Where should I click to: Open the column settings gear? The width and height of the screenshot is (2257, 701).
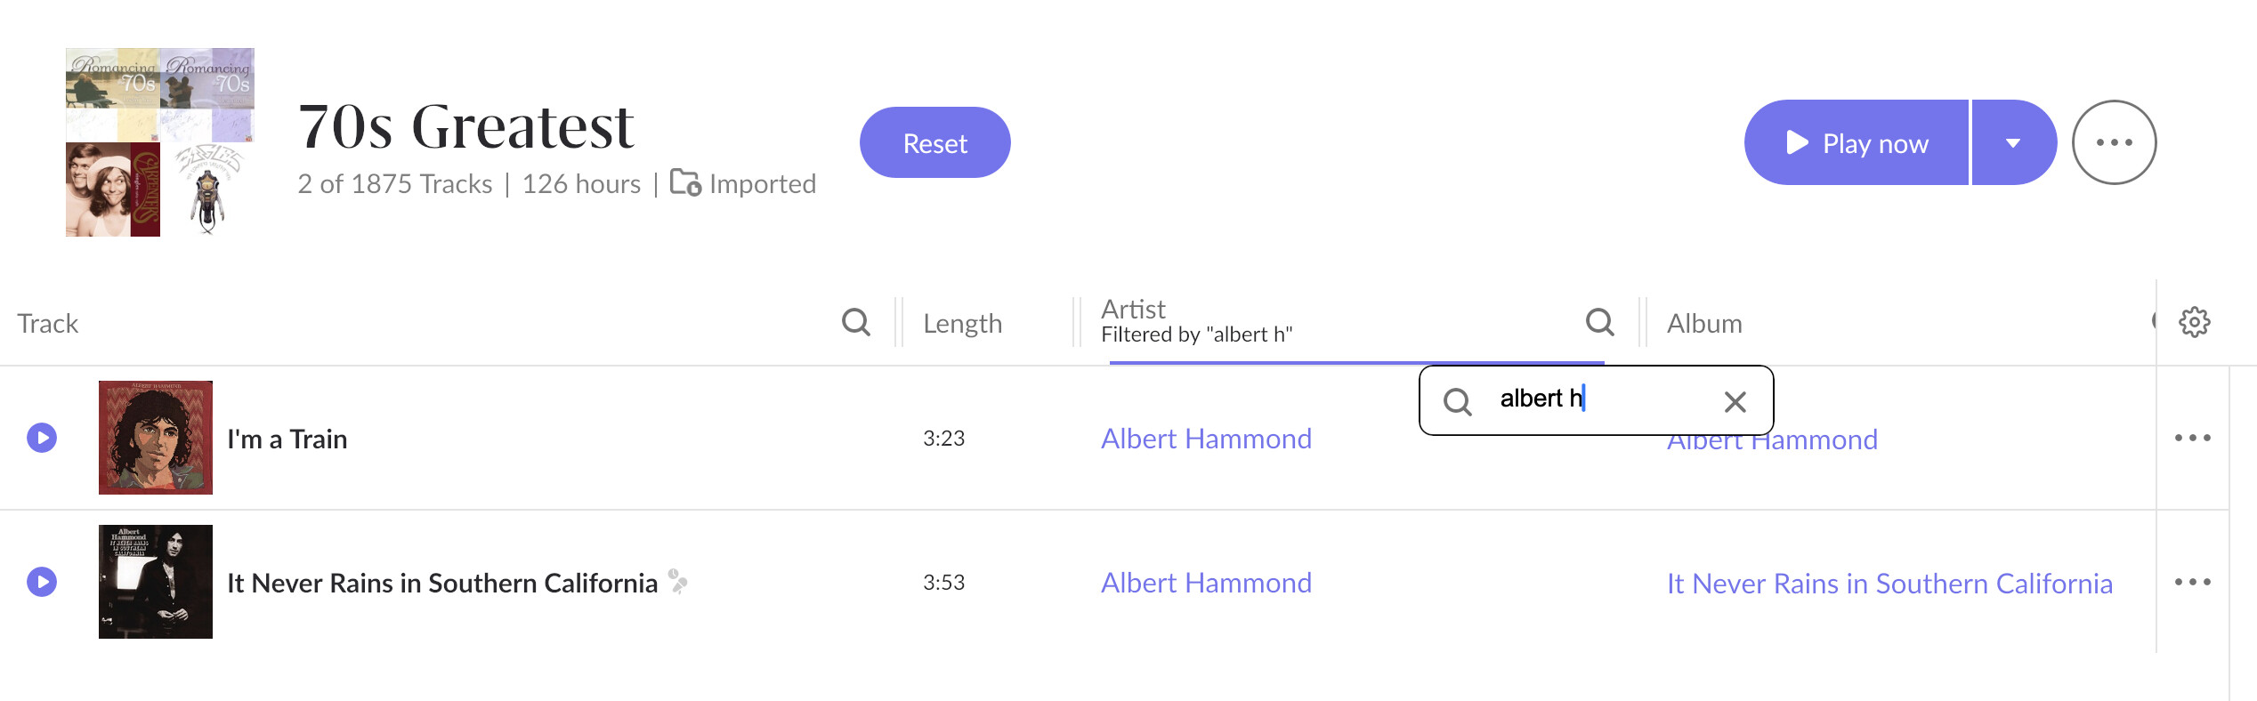pos(2194,322)
